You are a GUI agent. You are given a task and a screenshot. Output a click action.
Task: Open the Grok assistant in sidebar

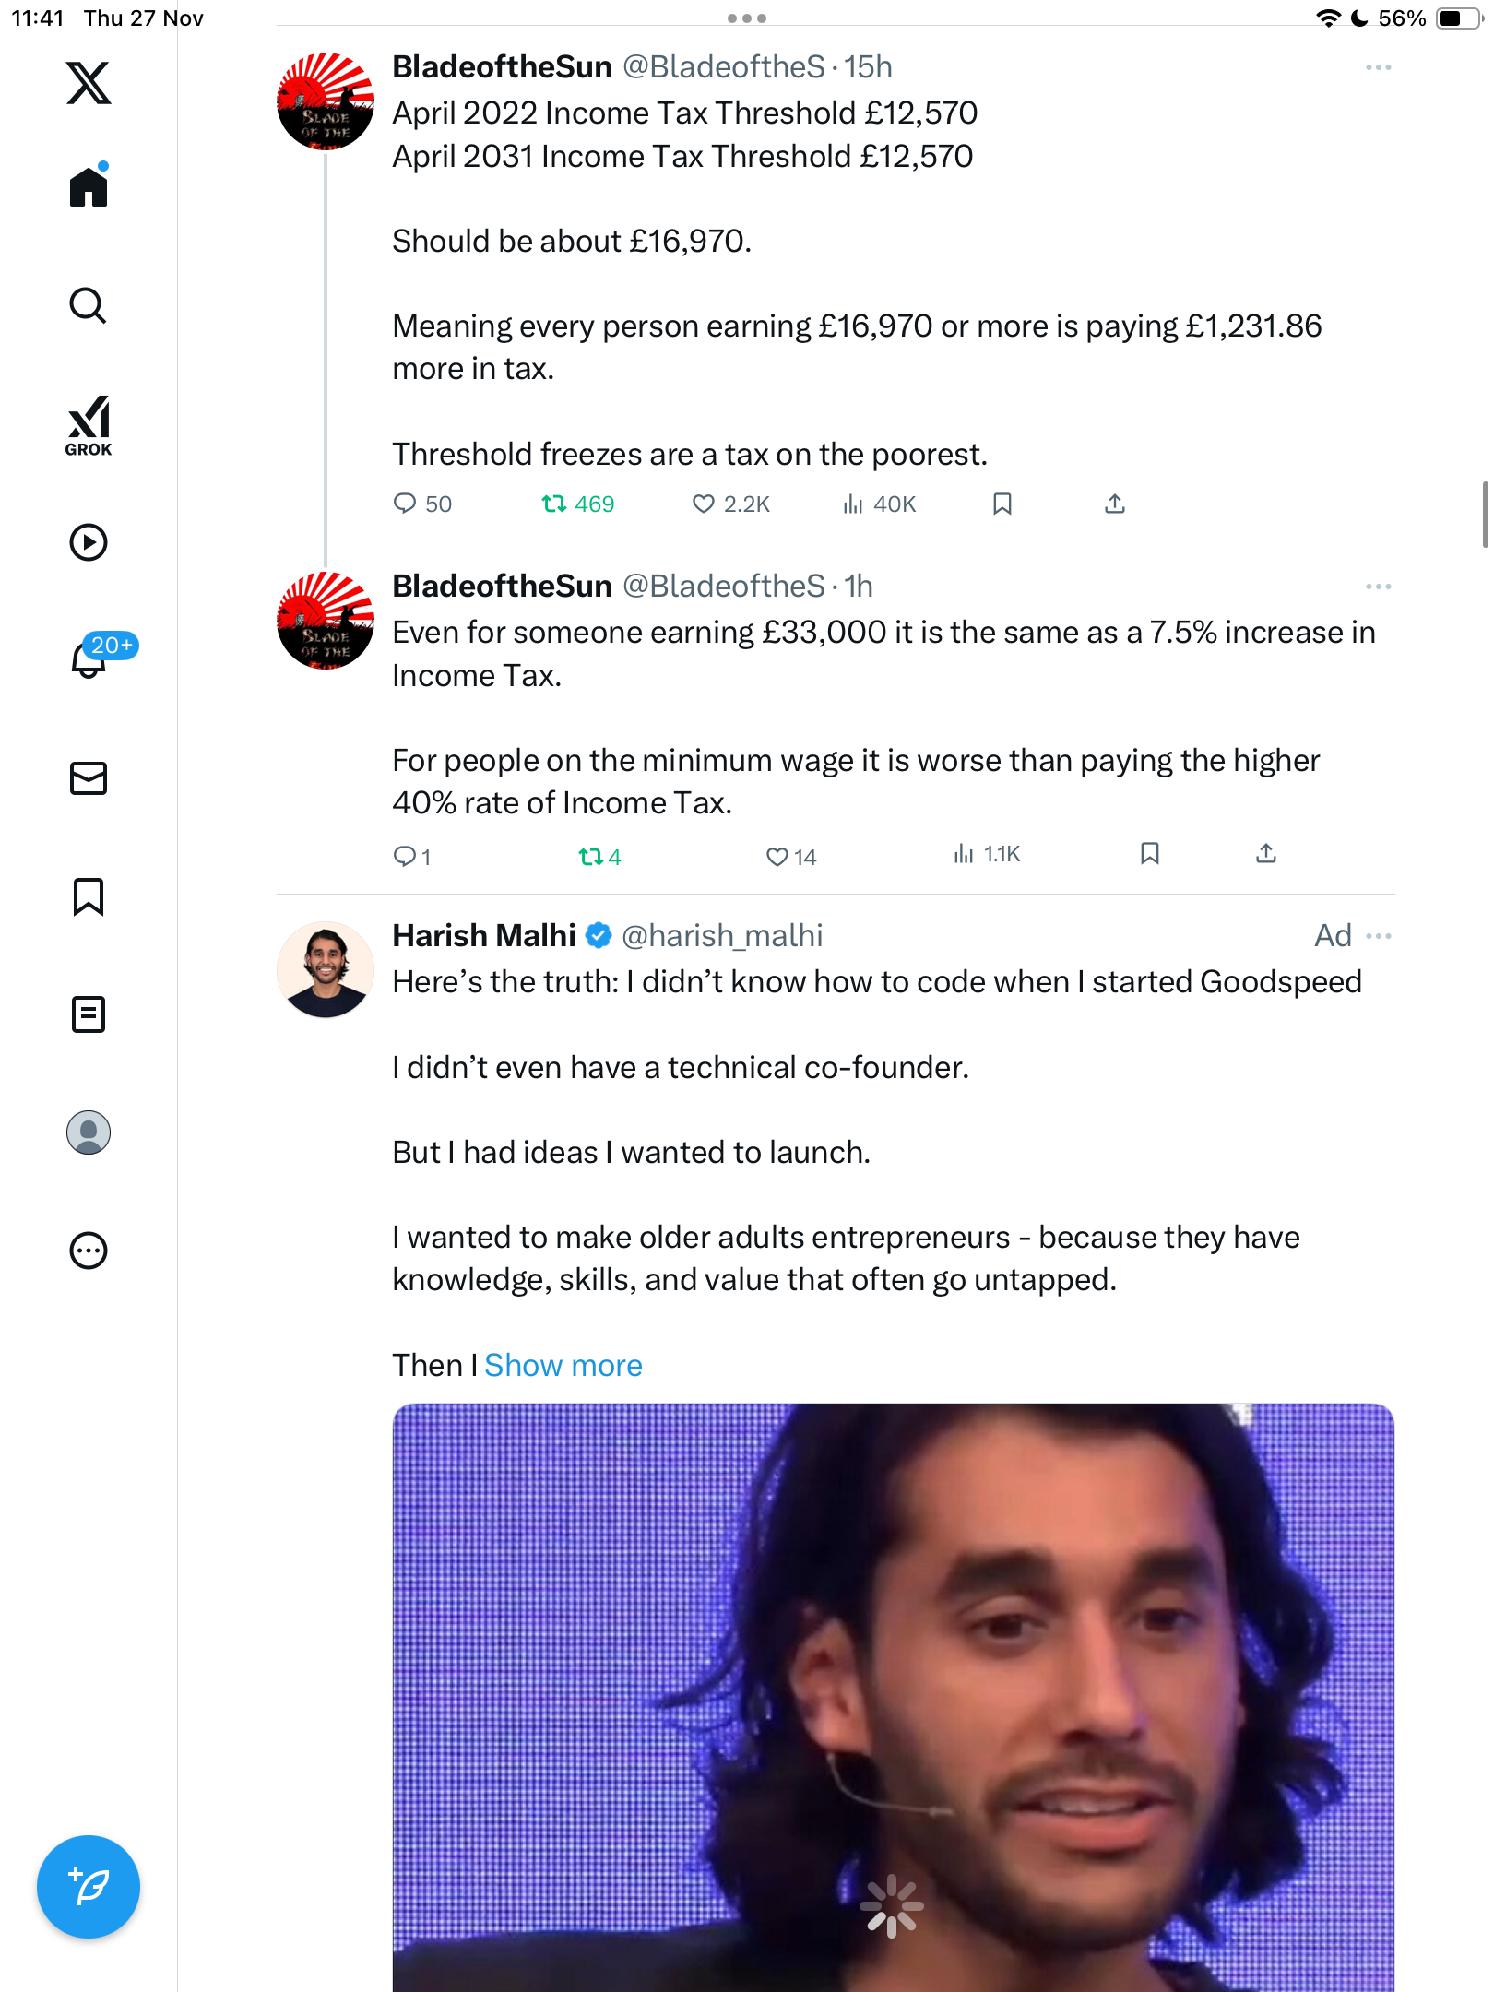89,425
